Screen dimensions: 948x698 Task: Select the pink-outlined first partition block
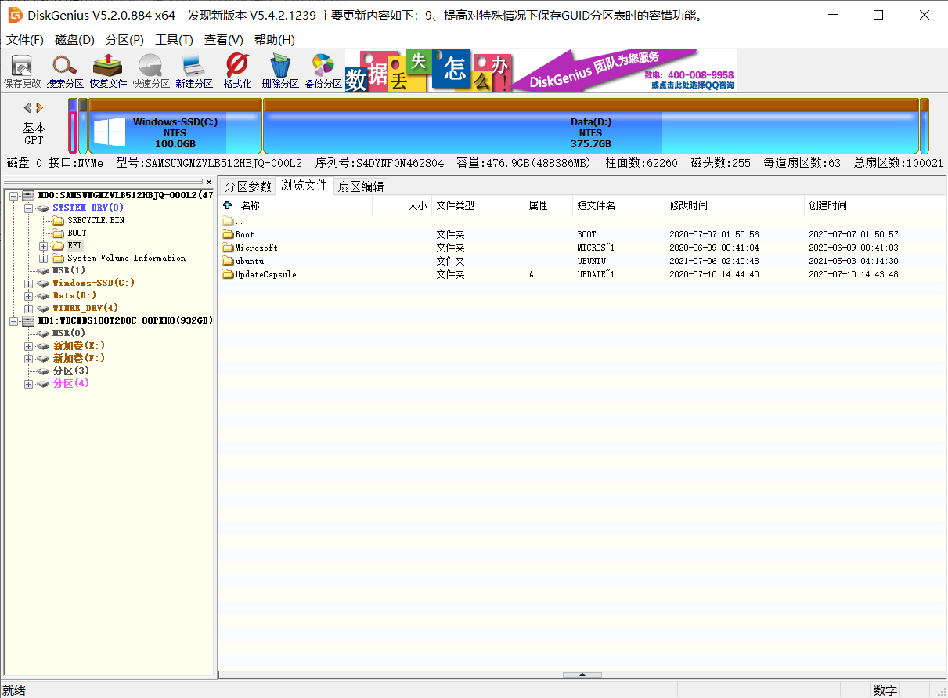click(x=73, y=132)
